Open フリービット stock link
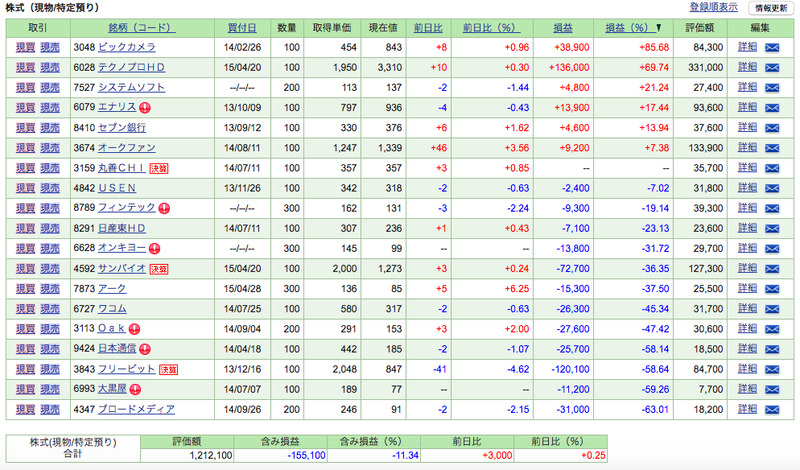The image size is (800, 470). 126,369
